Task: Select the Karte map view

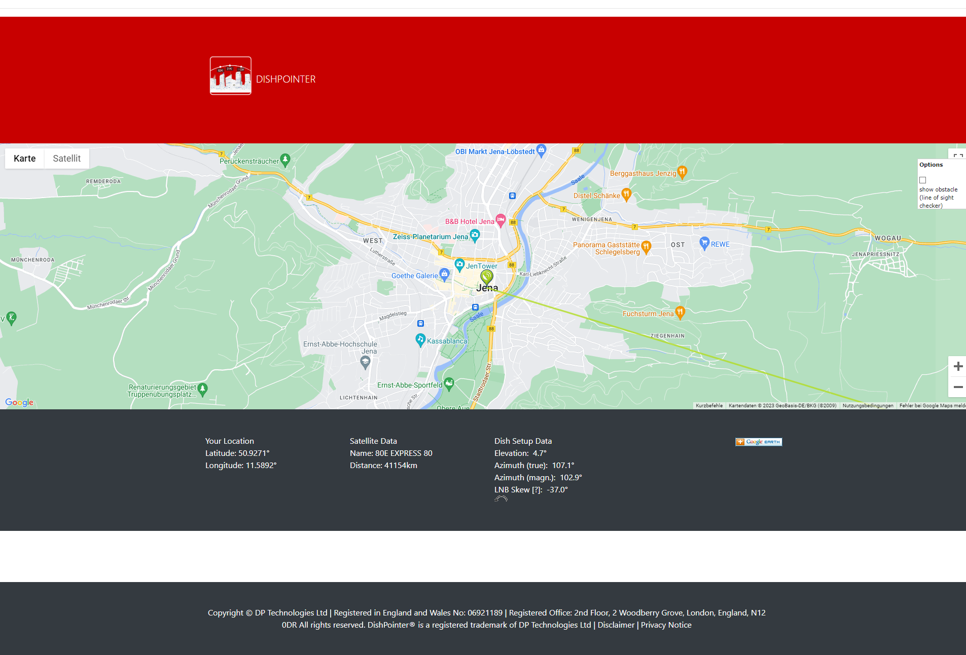Action: click(24, 158)
